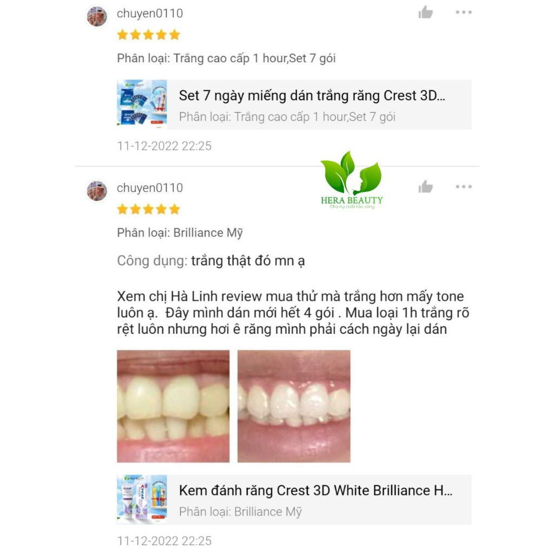Like the Brilliance Mỹ review with thumbs-up
Image resolution: width=554 pixels, height=554 pixels.
[x=425, y=187]
